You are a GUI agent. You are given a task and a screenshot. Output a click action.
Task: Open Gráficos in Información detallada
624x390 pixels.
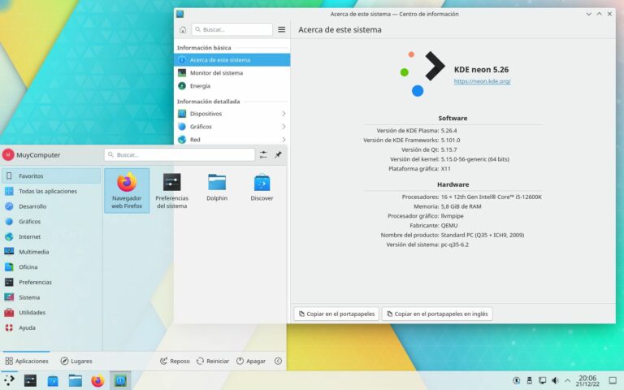(232, 127)
